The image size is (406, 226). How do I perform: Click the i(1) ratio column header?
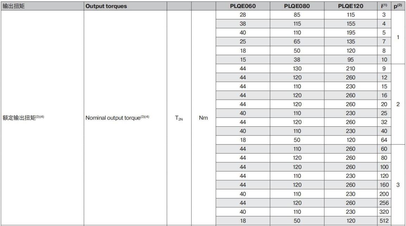pos(384,6)
